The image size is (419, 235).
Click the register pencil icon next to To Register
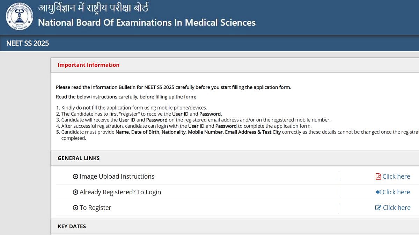pyautogui.click(x=379, y=207)
